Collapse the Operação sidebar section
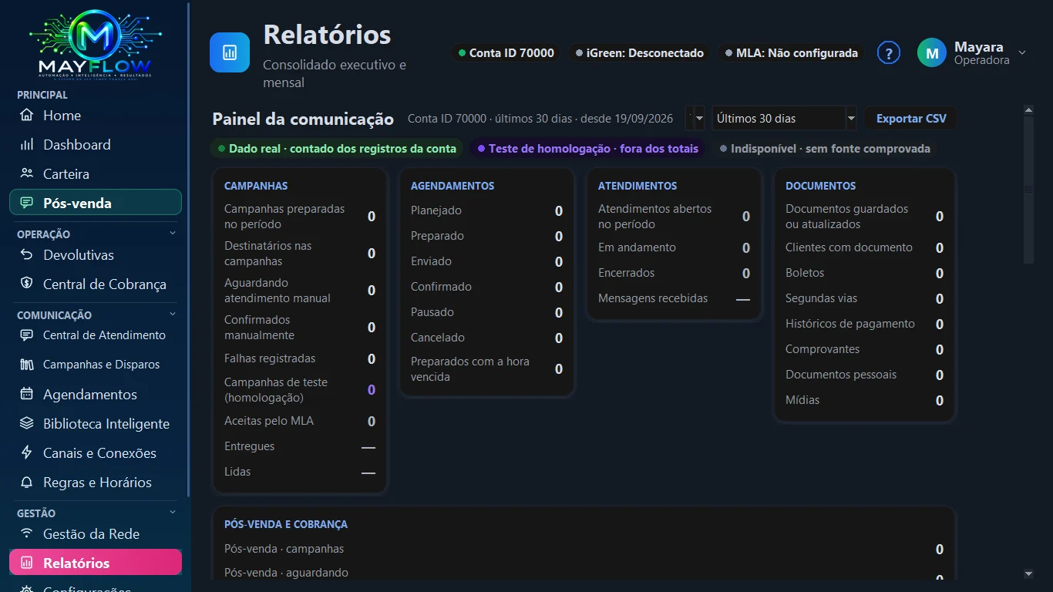Viewport: 1053px width, 592px height. [173, 234]
